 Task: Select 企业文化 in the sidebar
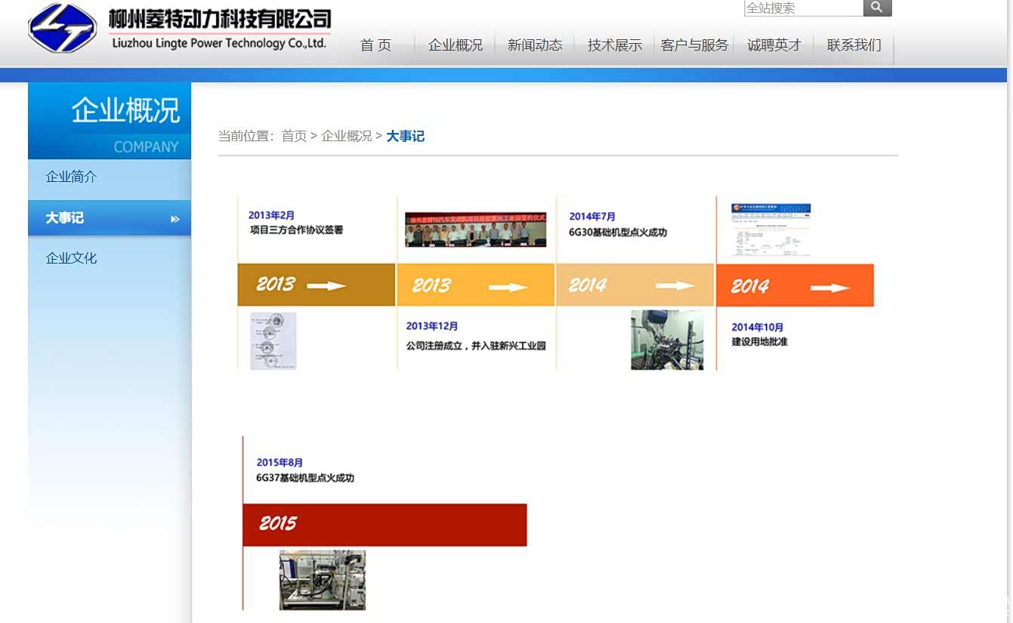tap(71, 258)
